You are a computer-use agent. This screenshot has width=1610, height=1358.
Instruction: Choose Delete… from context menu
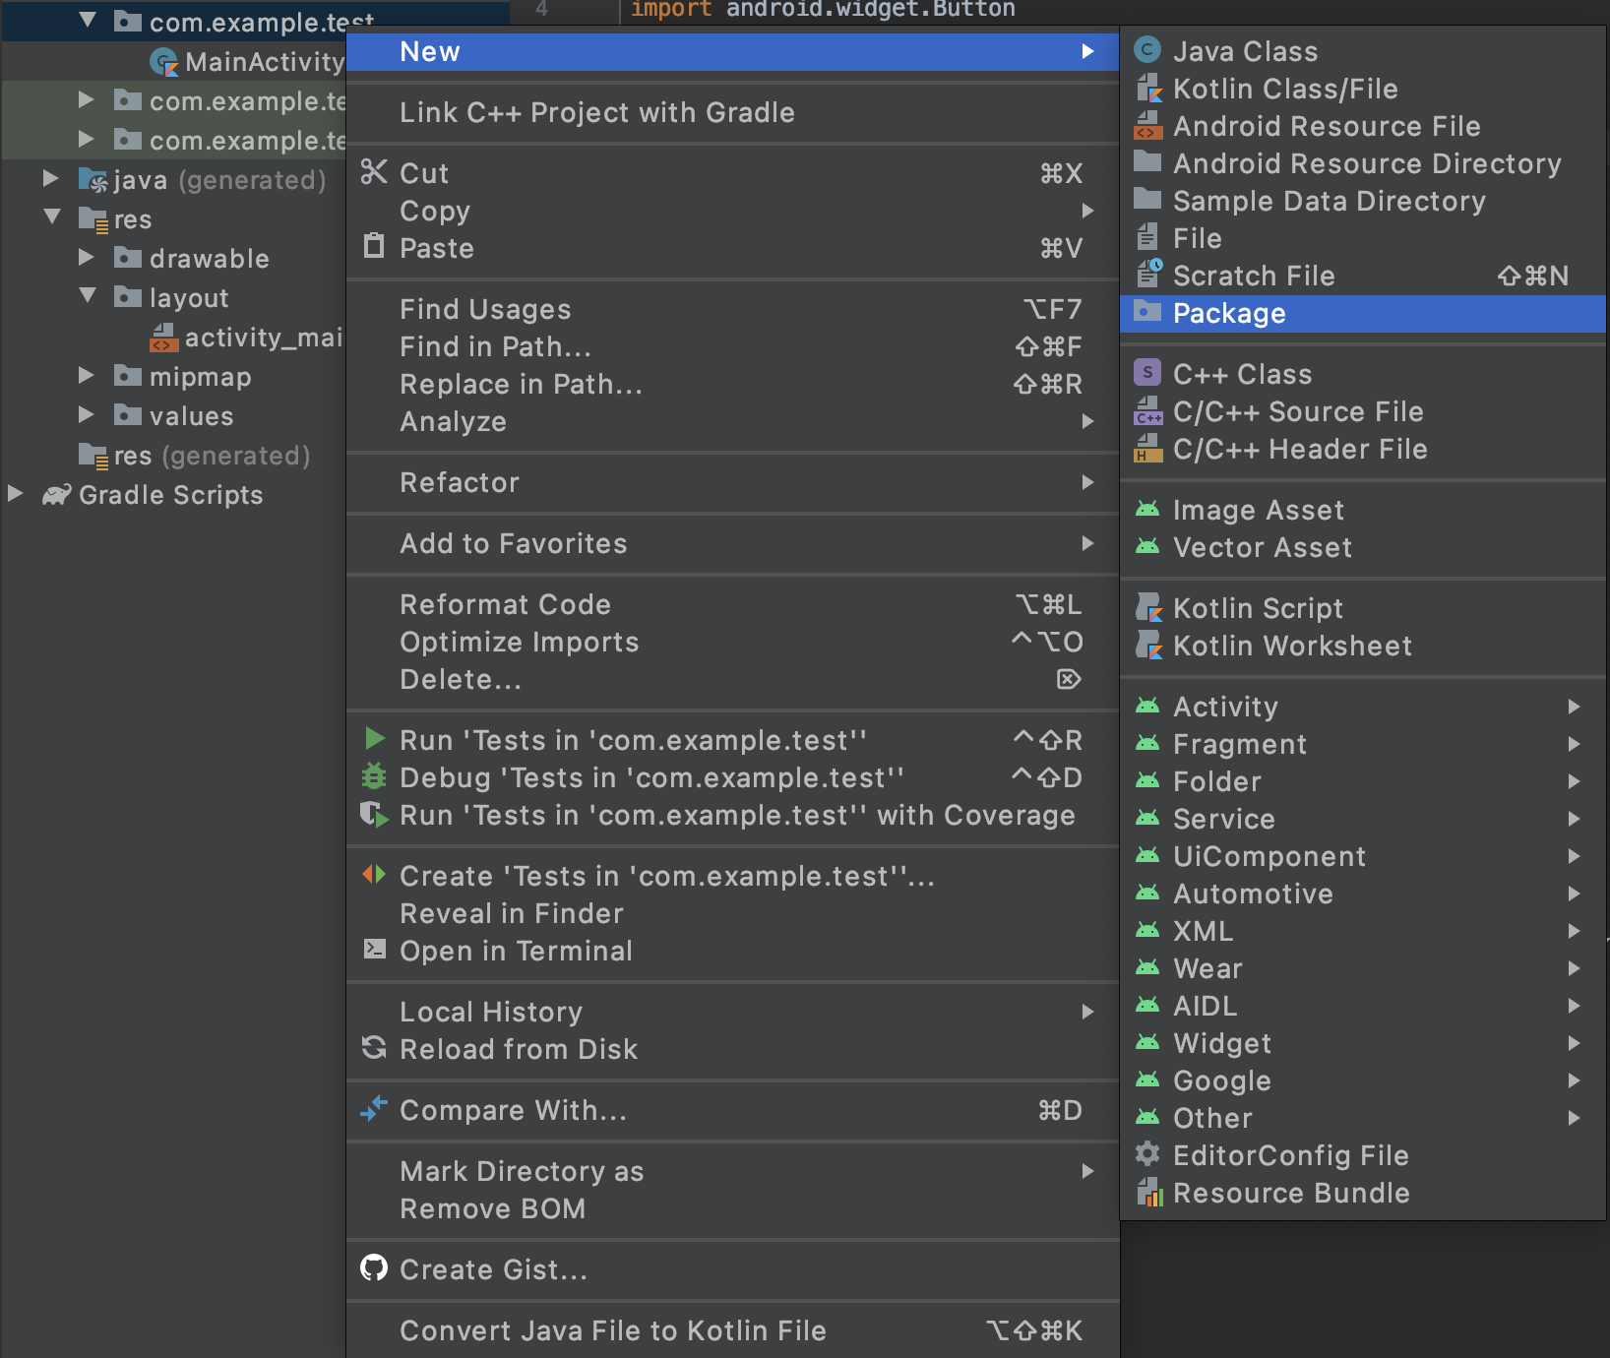pyautogui.click(x=732, y=679)
